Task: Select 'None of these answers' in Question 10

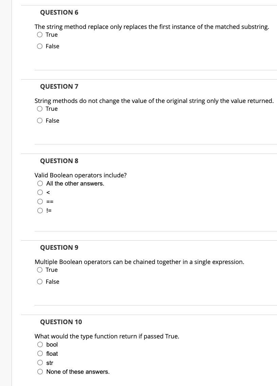Action: click(40, 372)
